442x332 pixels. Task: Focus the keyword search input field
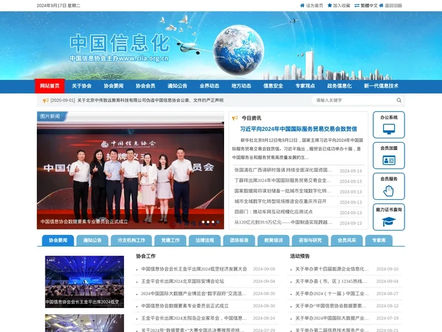coord(355,100)
